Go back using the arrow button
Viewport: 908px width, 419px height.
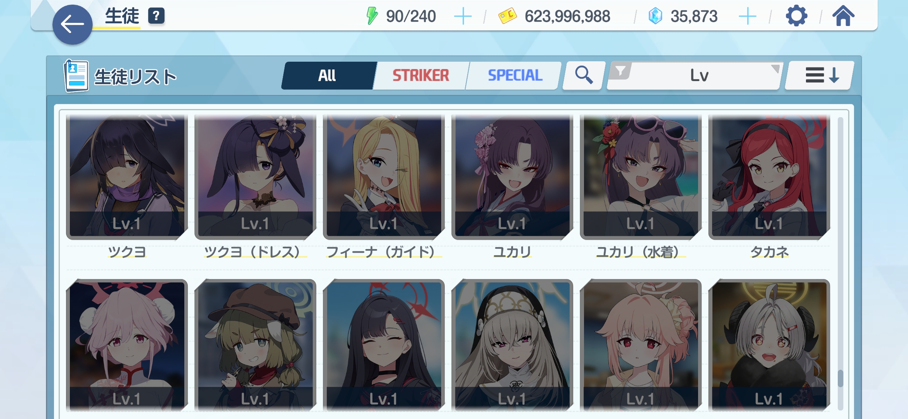pyautogui.click(x=73, y=25)
